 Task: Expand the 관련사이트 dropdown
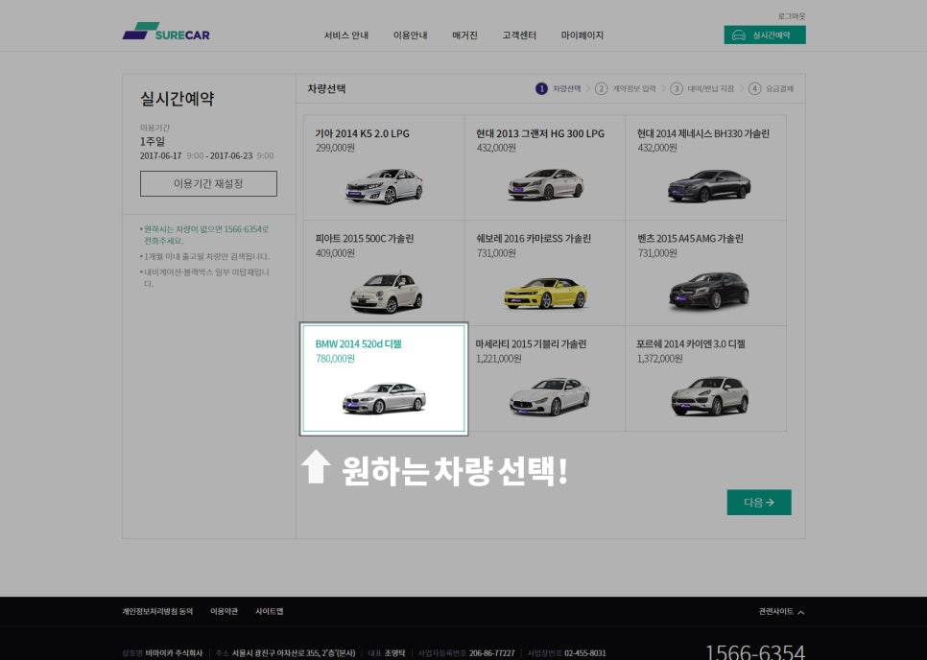pyautogui.click(x=781, y=611)
